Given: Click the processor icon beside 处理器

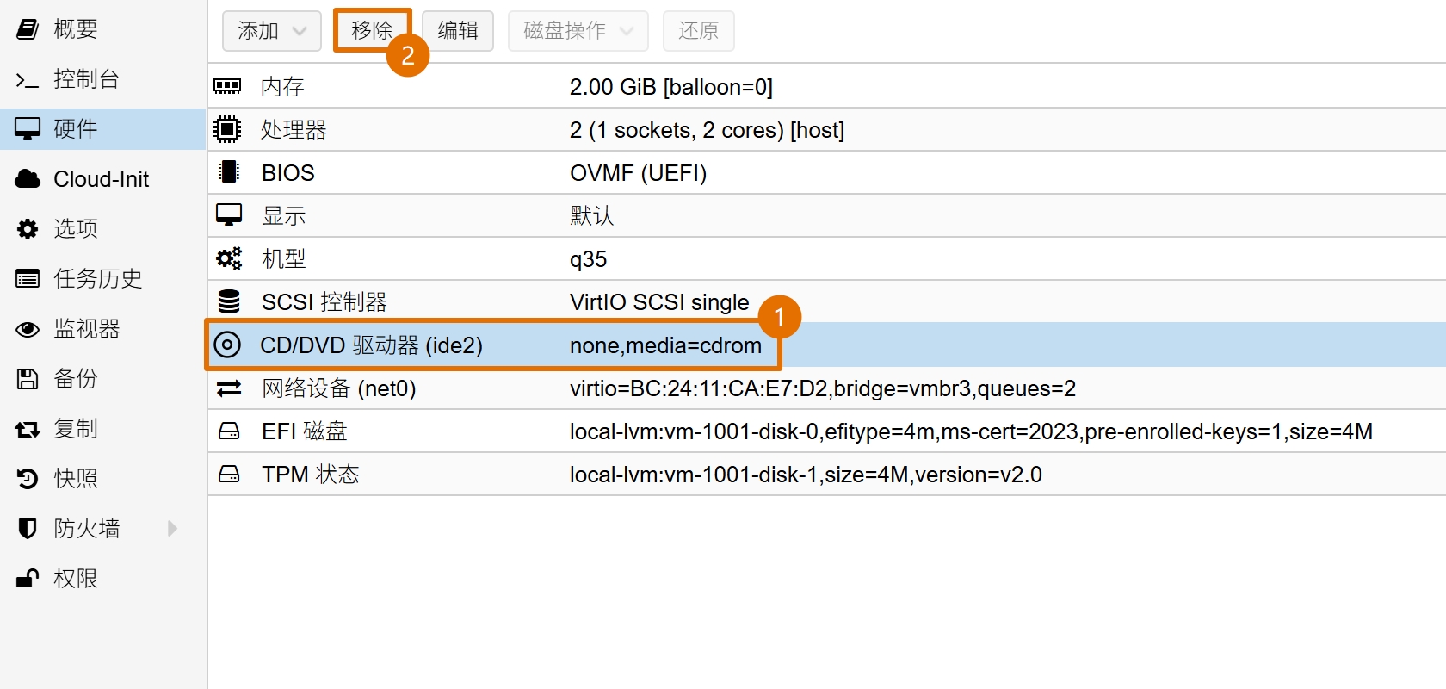Looking at the screenshot, I should point(227,129).
